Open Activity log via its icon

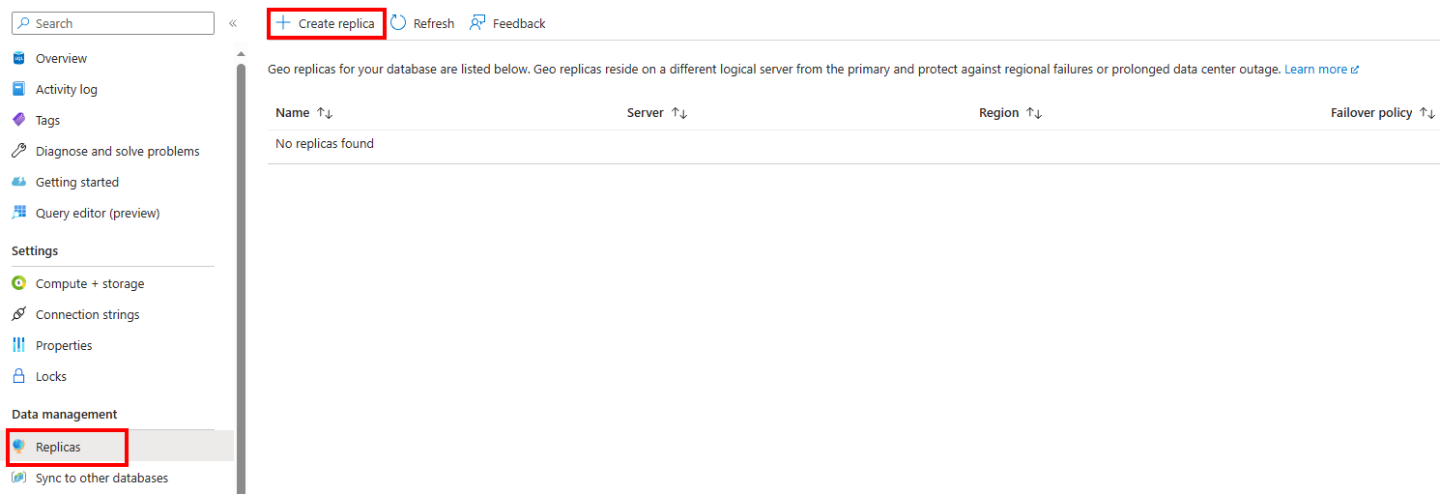(18, 90)
